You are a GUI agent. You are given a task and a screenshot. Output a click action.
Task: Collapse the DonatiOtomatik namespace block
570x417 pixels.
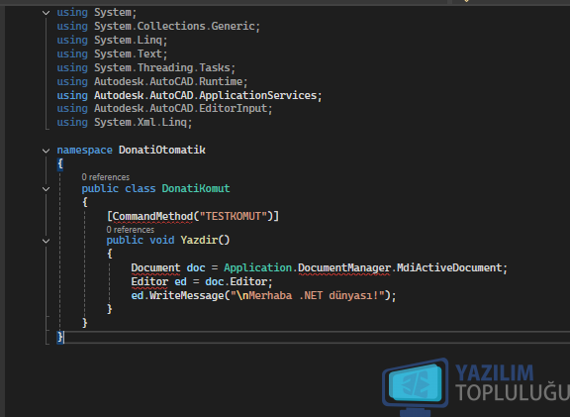46,151
